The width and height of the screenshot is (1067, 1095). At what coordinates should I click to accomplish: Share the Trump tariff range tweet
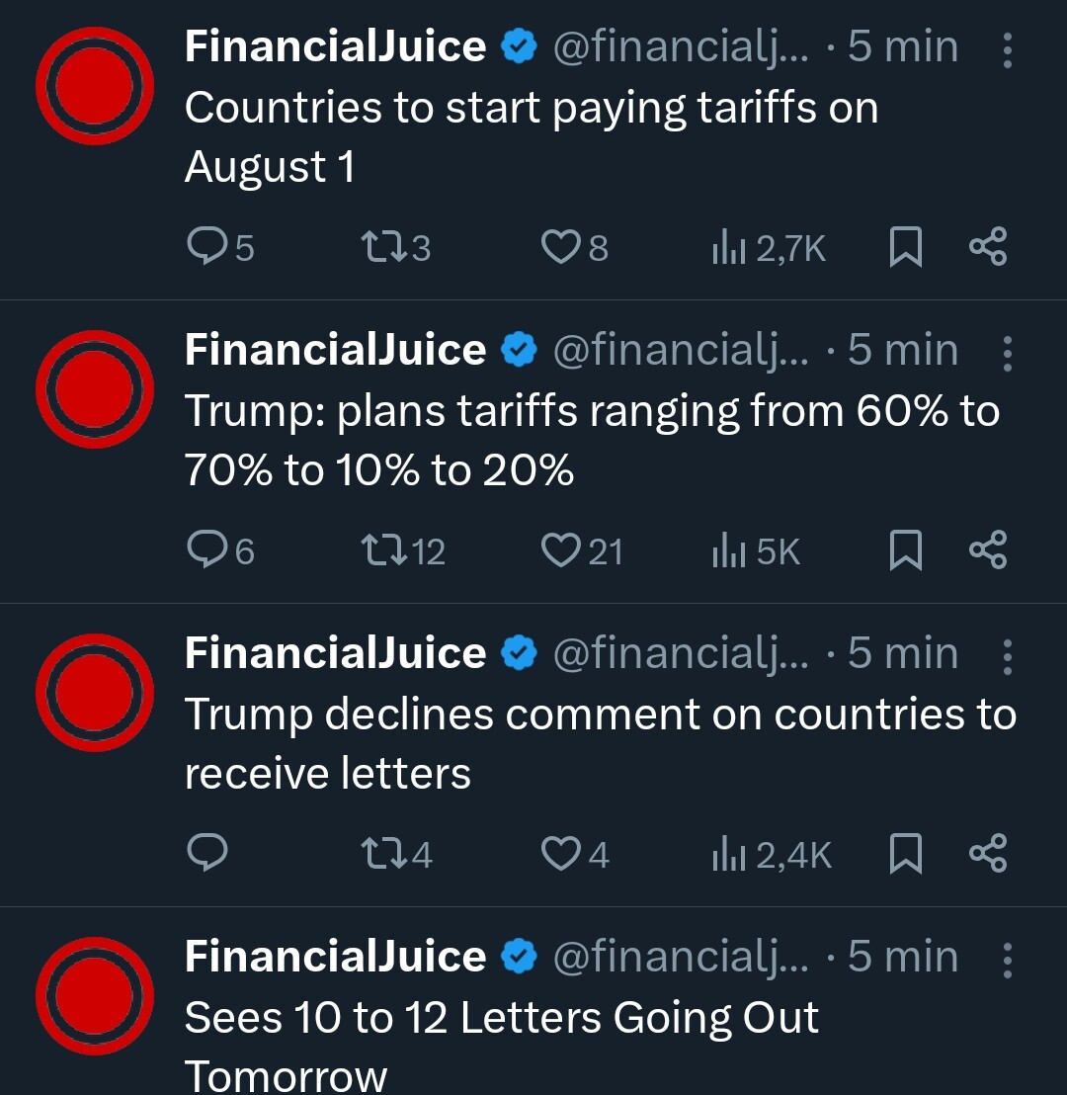(988, 549)
